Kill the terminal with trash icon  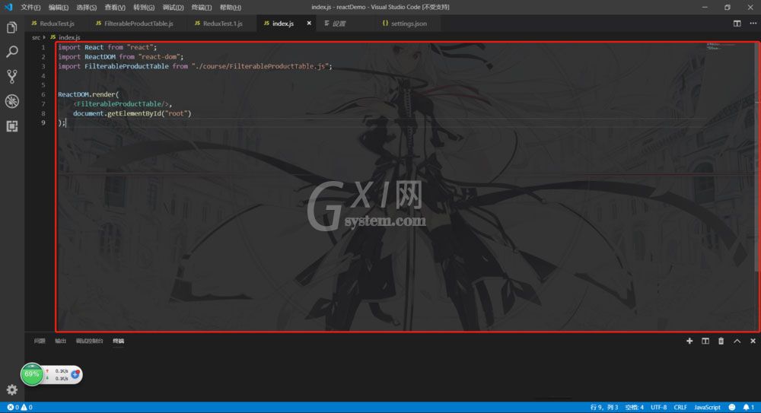[721, 342]
